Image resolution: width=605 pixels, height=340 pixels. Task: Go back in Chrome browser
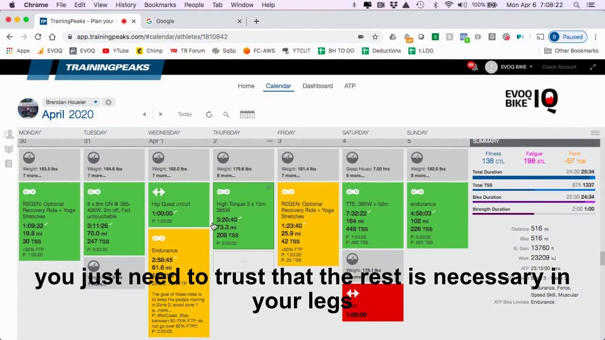(10, 37)
